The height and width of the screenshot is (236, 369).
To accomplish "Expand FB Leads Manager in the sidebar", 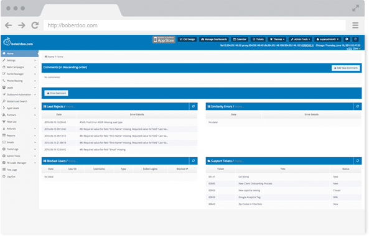I will pos(19,163).
